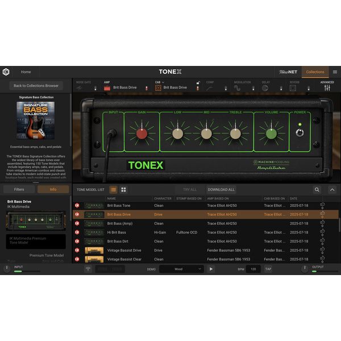
Task: Switch to the Filters tab
Action: [19, 189]
